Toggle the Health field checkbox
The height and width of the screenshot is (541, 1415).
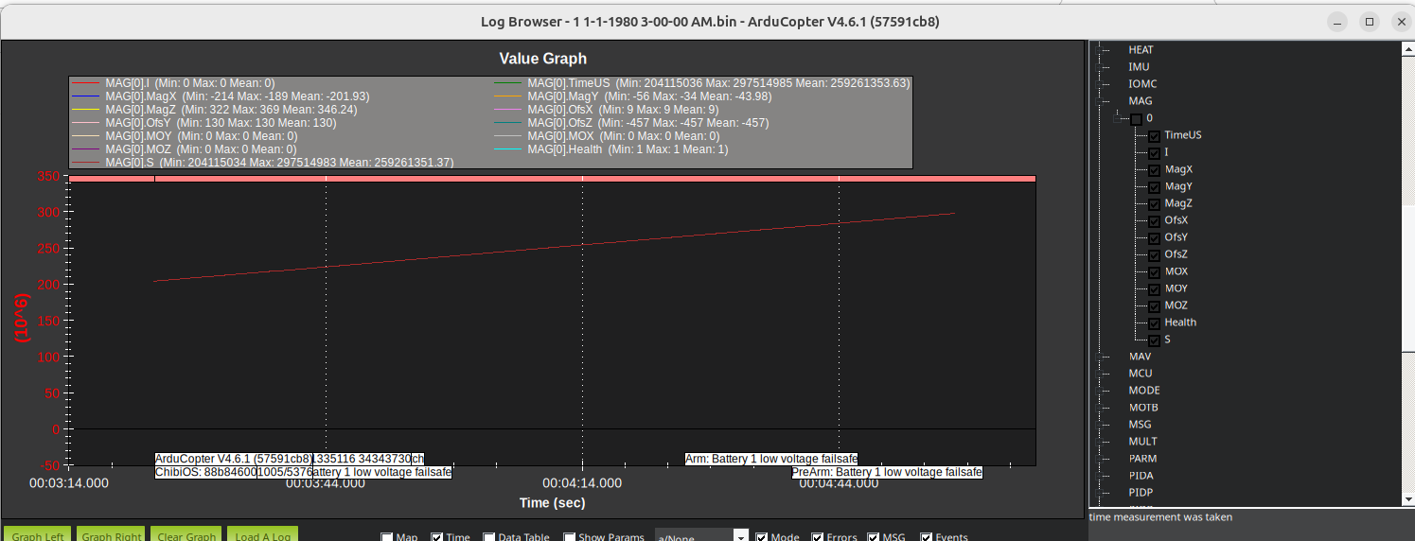click(x=1155, y=323)
